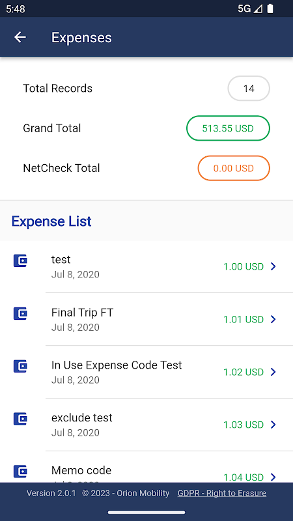This screenshot has height=521, width=293.
Task: Tap the 513.55 USD Grand Total badge
Action: [x=228, y=128]
